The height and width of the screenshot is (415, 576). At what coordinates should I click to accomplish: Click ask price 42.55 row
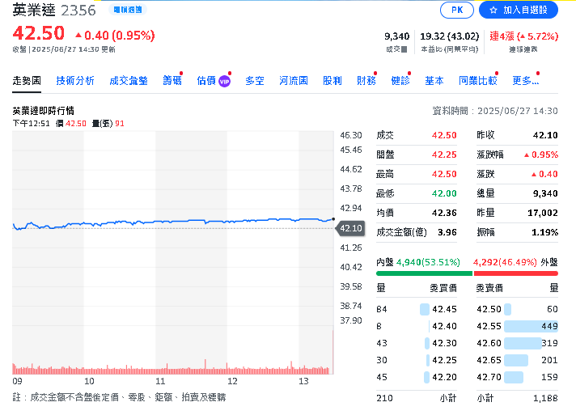pyautogui.click(x=517, y=326)
